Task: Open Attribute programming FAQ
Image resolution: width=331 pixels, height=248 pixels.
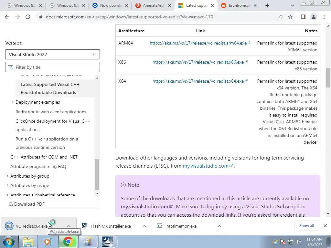Action: pyautogui.click(x=38, y=166)
